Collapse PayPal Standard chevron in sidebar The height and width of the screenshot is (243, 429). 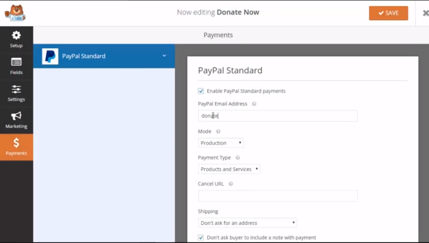coord(164,56)
